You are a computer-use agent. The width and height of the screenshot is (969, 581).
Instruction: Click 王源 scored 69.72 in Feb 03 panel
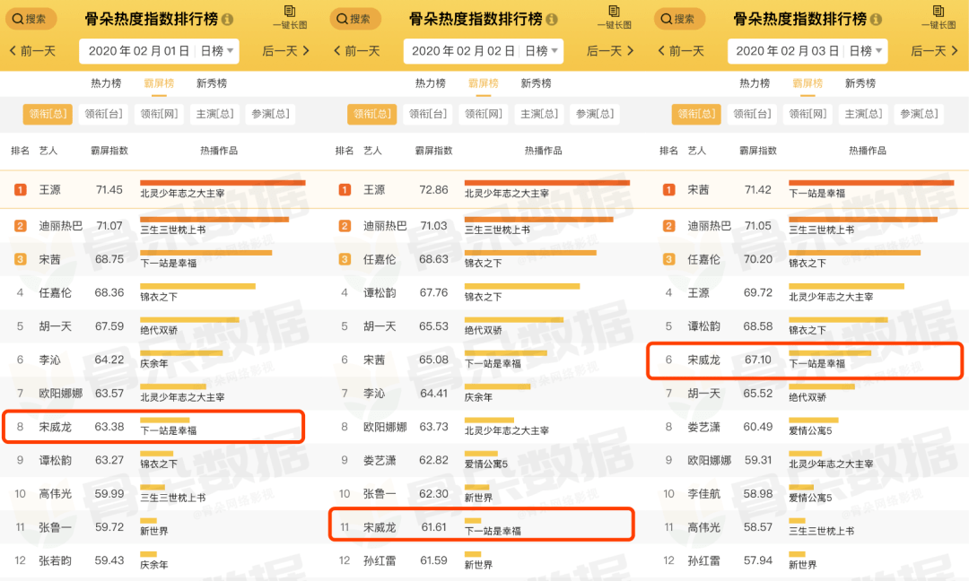click(698, 292)
